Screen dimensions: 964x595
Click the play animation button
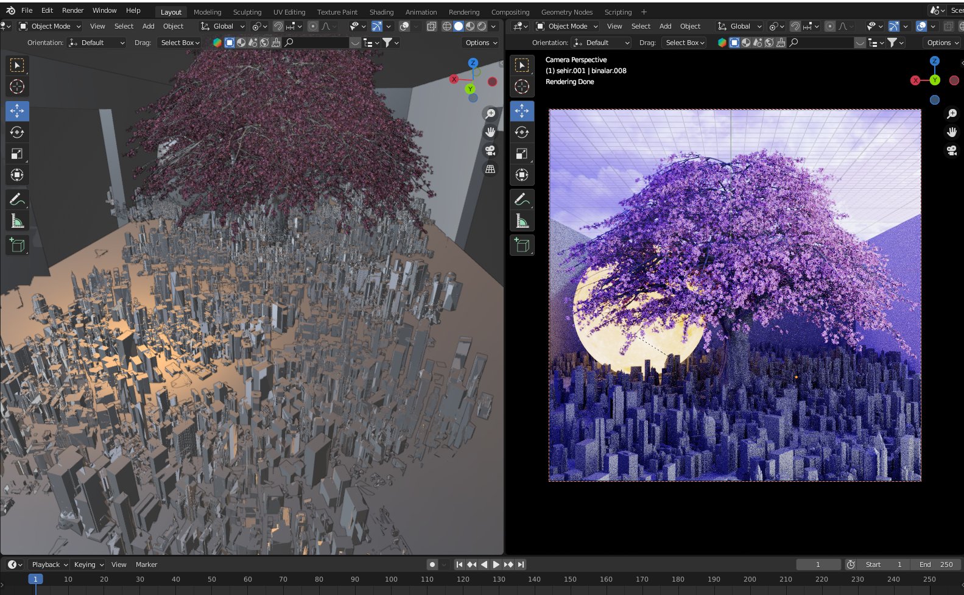[496, 565]
